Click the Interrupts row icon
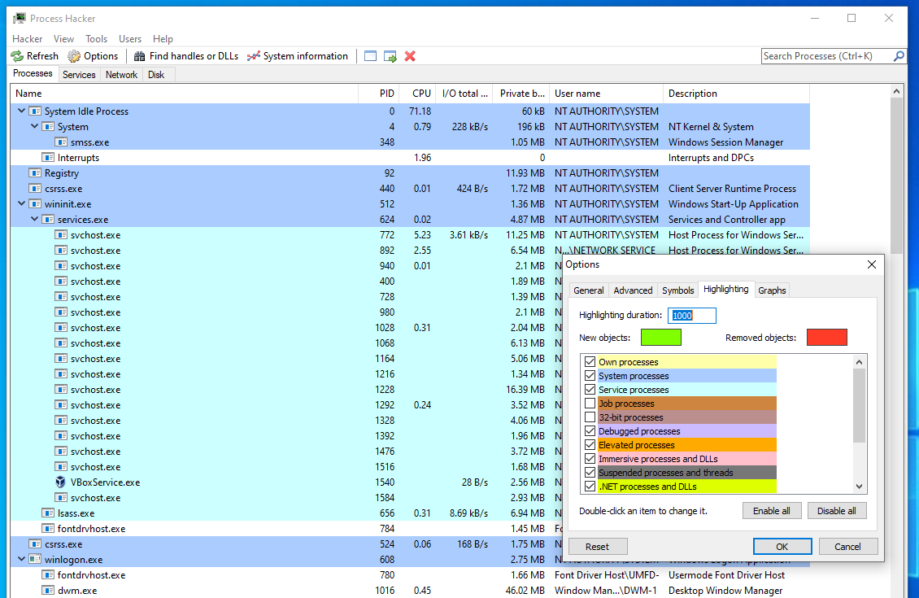Viewport: 919px width, 598px height. tap(48, 158)
